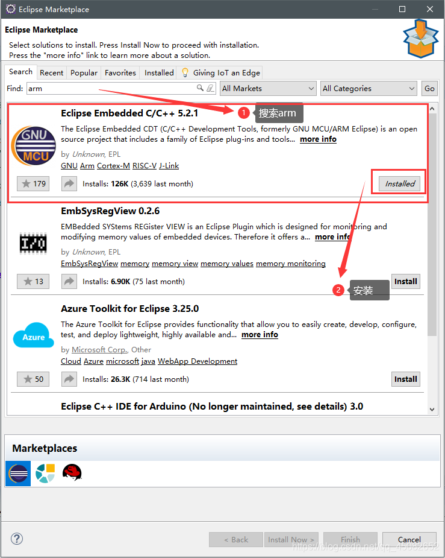Click the memory monitoring tag link
This screenshot has height=558, width=445.
(291, 264)
